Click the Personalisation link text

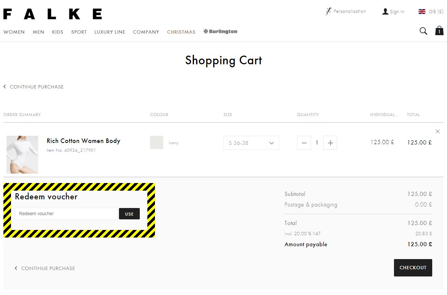[350, 11]
